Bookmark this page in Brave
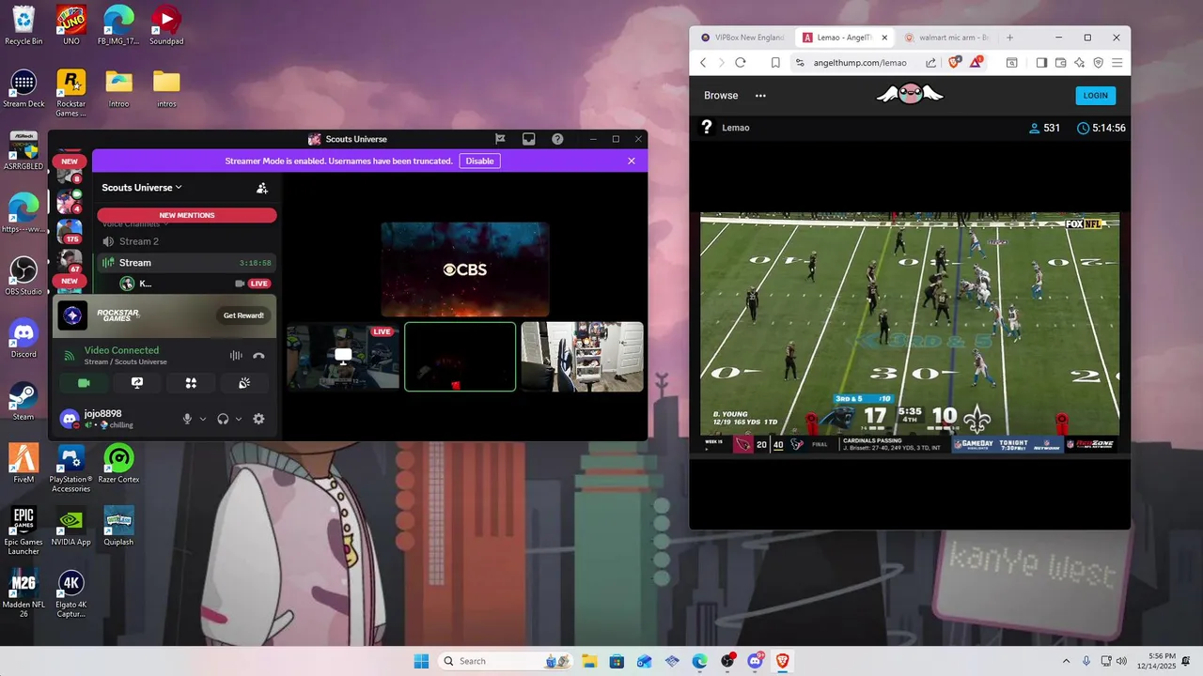Image resolution: width=1203 pixels, height=676 pixels. [775, 63]
